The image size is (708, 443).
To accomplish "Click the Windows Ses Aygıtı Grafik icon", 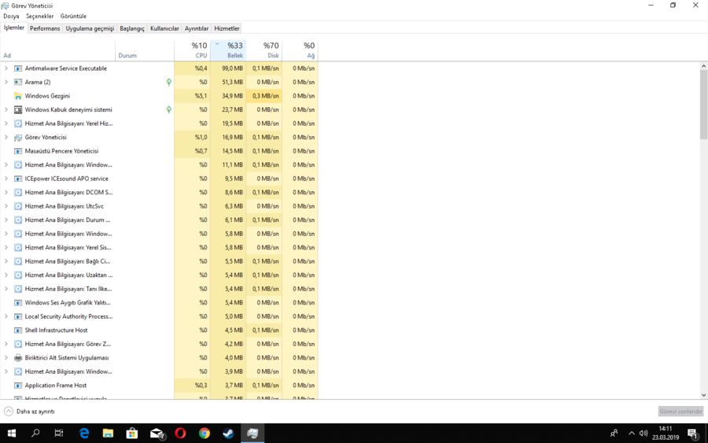I will [18, 303].
